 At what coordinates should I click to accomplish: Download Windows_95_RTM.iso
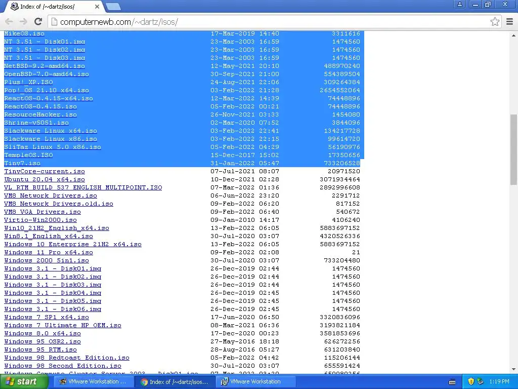tap(40, 349)
